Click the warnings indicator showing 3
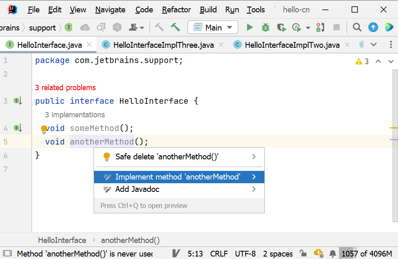This screenshot has height=259, width=398. pos(362,61)
